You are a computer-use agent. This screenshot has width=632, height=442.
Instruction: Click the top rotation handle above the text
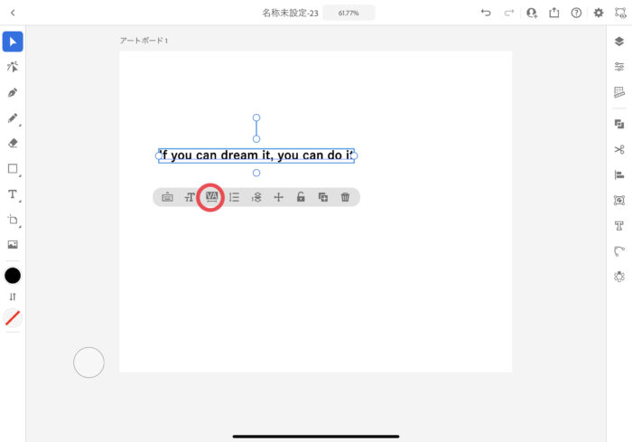256,118
